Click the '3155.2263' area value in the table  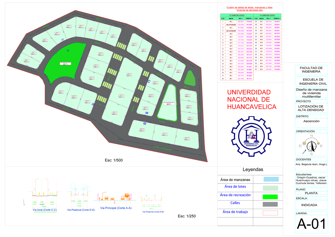click(241, 25)
